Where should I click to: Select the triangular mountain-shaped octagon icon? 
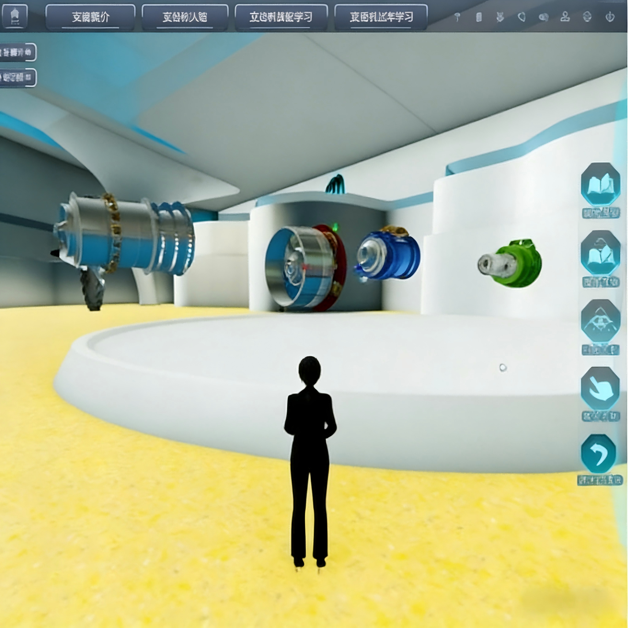point(600,321)
